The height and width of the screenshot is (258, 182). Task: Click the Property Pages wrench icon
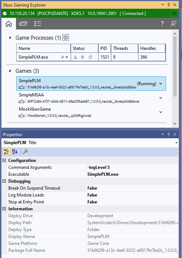pyautogui.click(x=25, y=152)
